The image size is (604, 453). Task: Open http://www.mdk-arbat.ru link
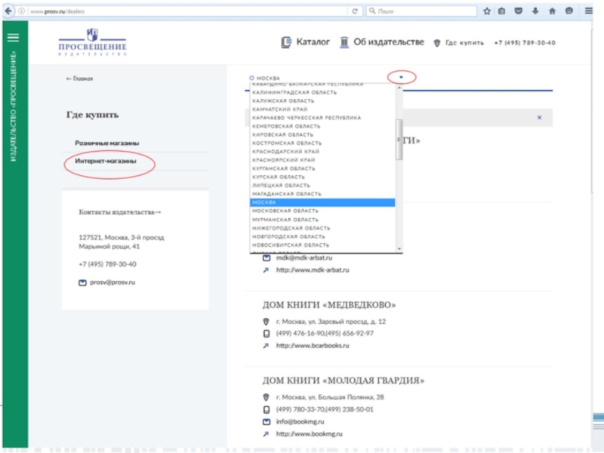tap(313, 270)
